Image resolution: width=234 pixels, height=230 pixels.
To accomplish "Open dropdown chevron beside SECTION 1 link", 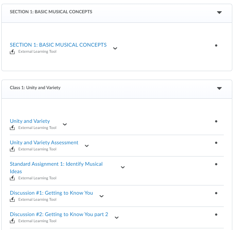I will (x=115, y=48).
